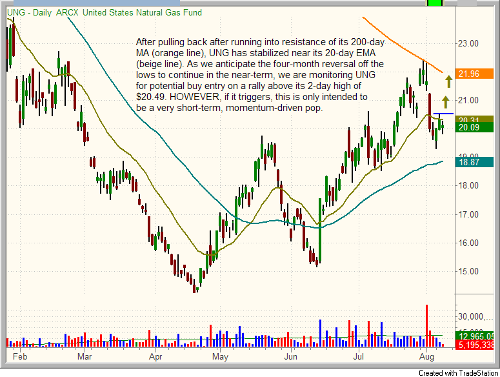Select the Mar date axis label
Viewport: 500px width, 377px height.
85,356
